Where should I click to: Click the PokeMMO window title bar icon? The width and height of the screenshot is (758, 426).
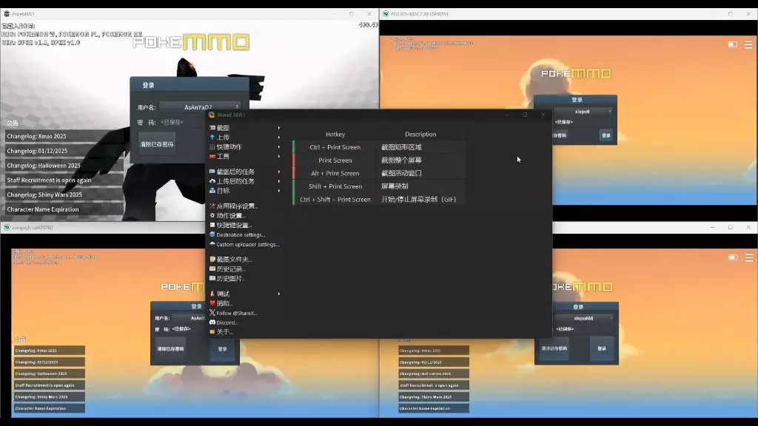click(7, 14)
